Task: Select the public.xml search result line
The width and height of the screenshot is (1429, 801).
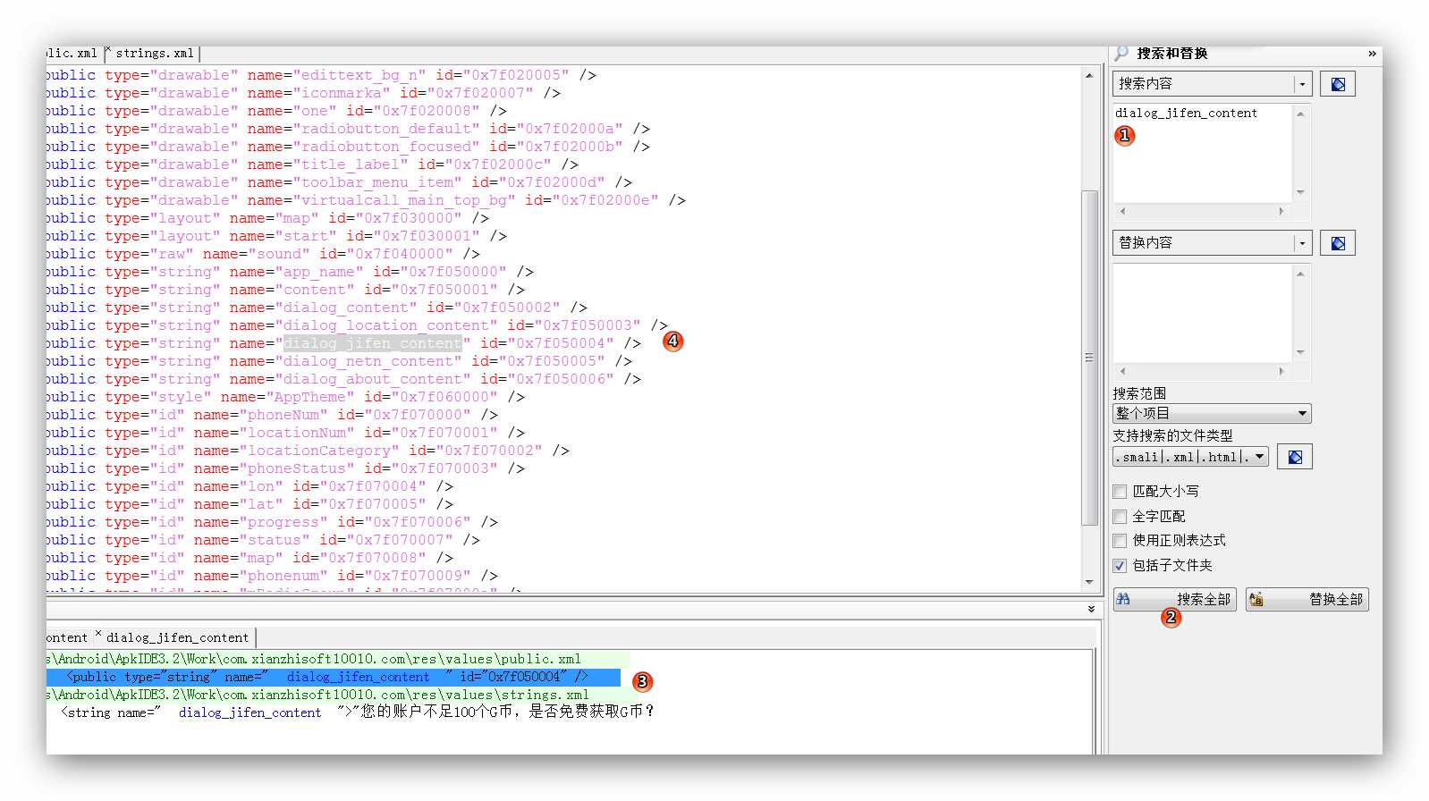Action: pyautogui.click(x=333, y=678)
